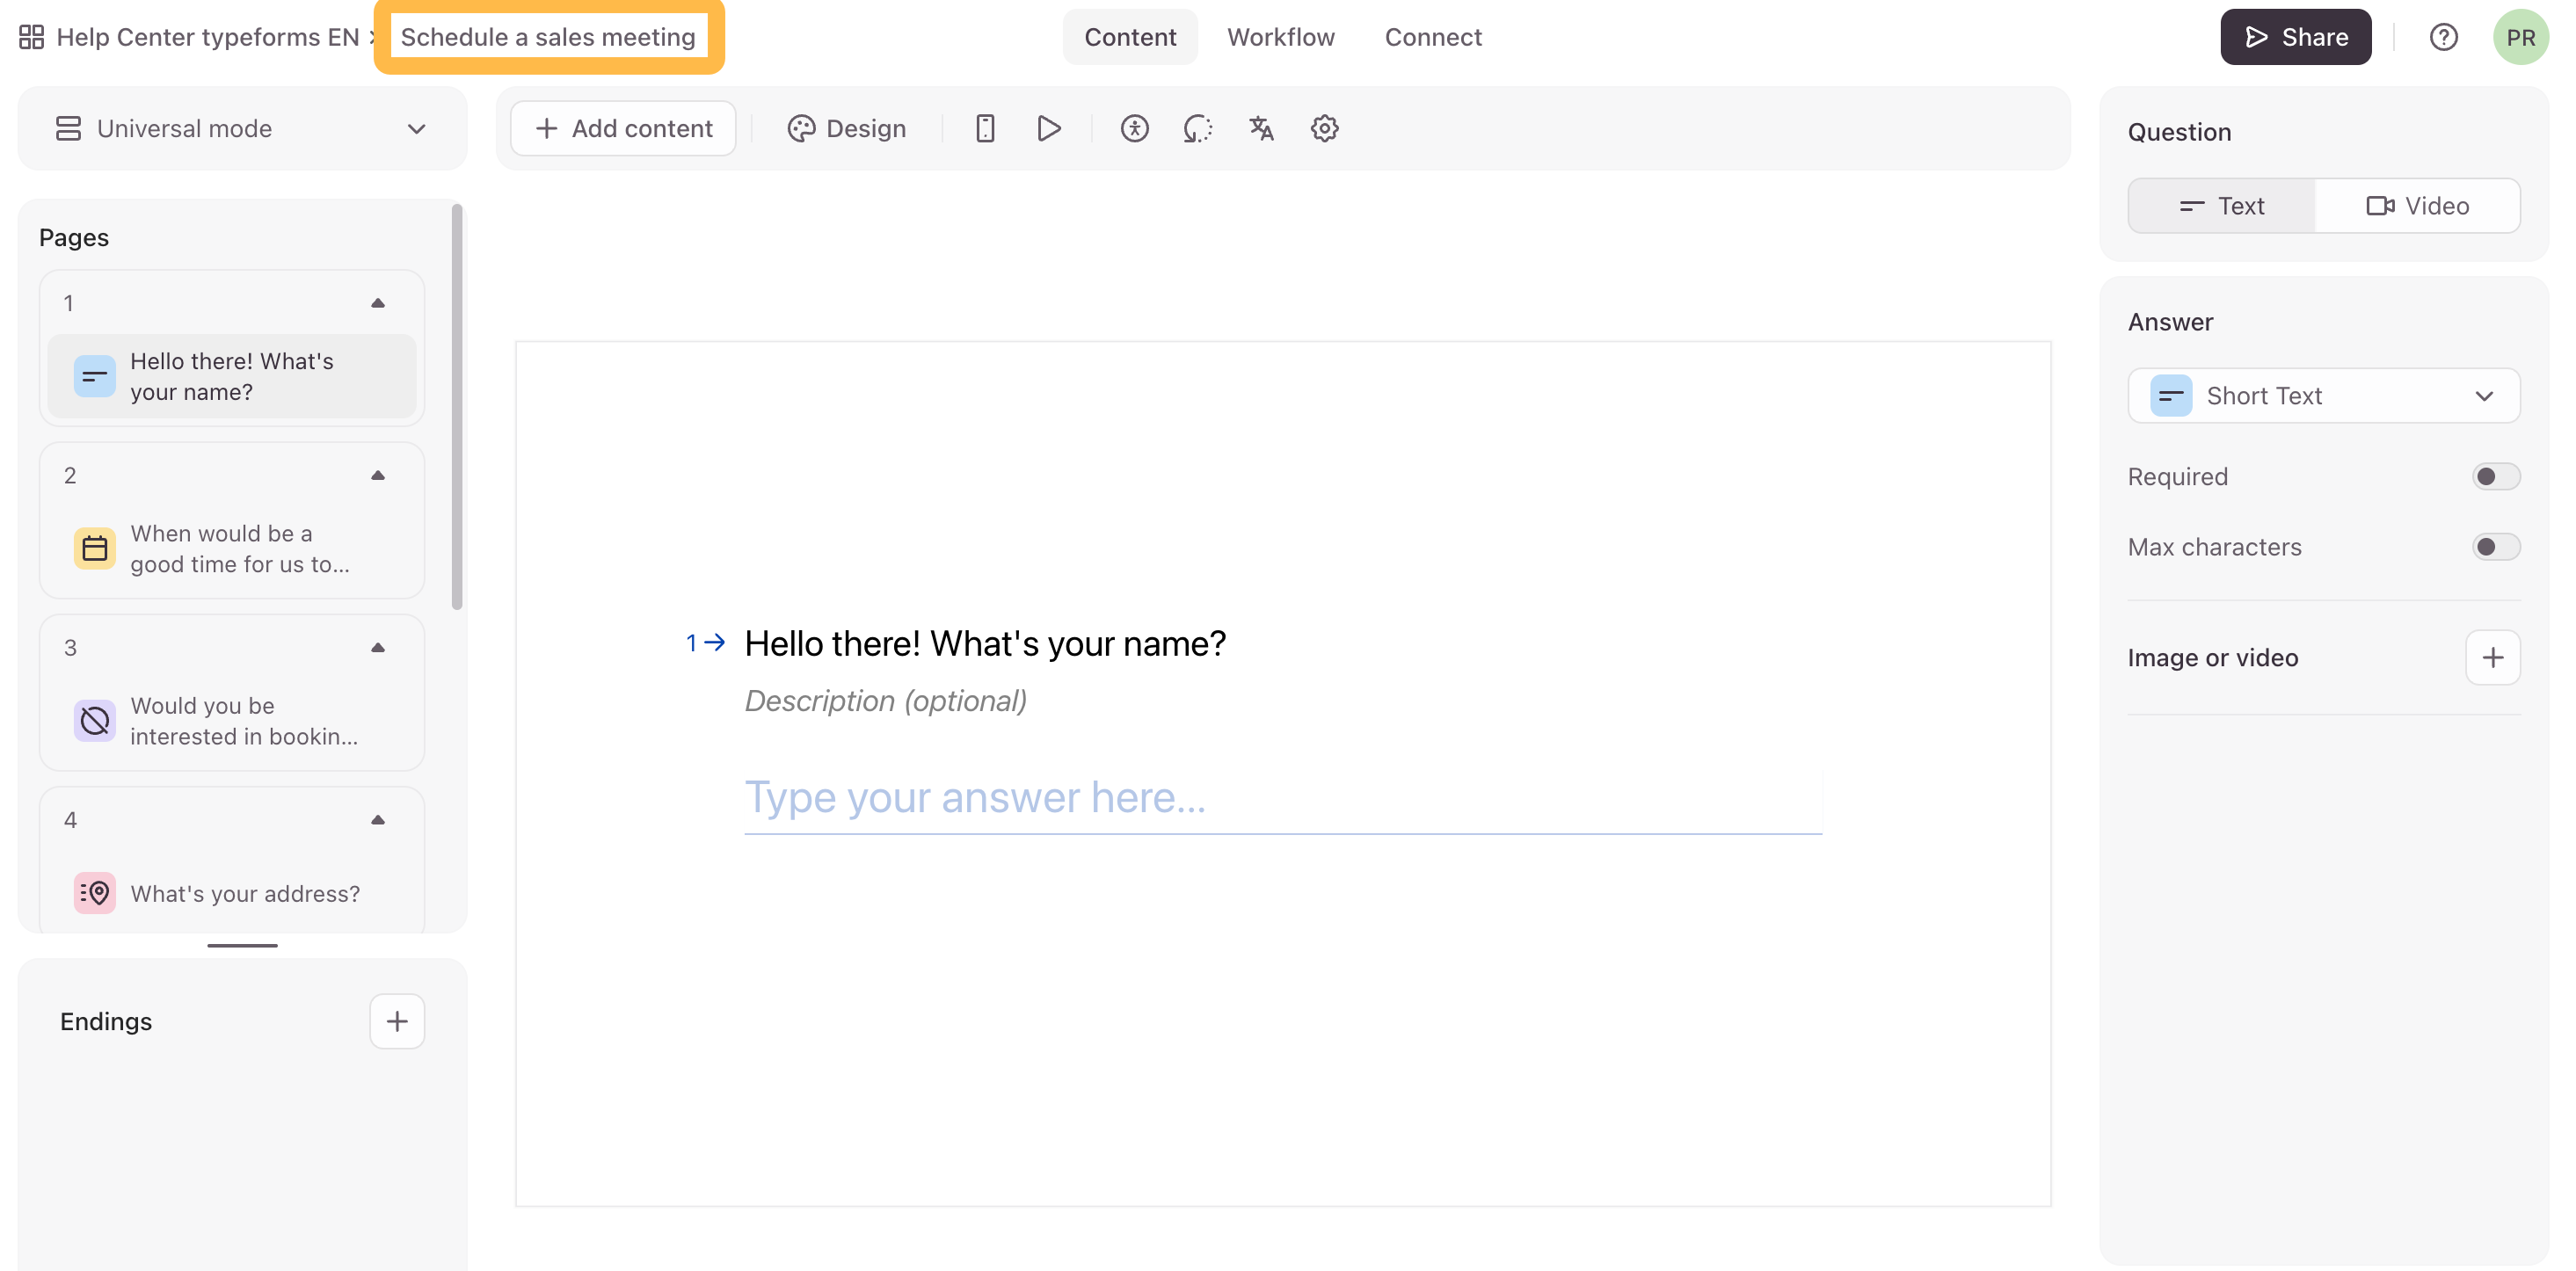
Task: Click the Add content button
Action: [623, 128]
